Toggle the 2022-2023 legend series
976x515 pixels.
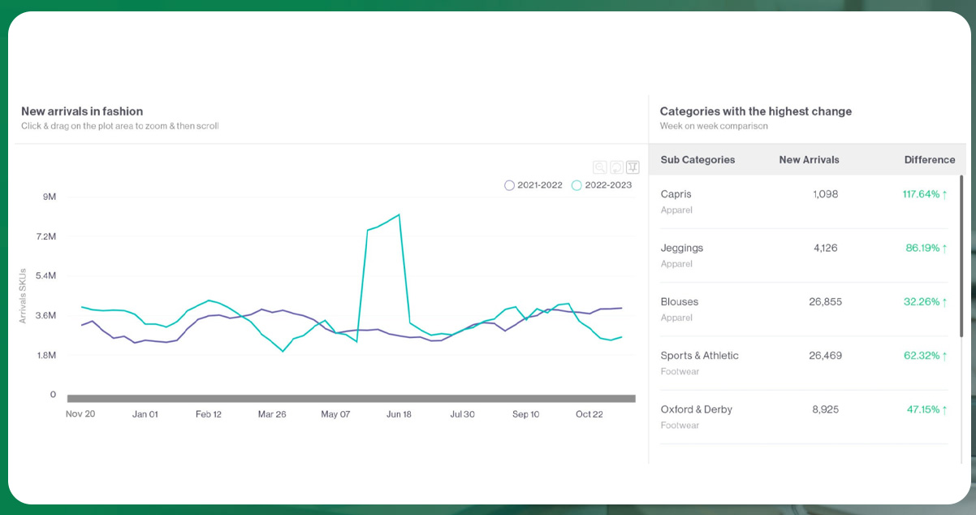pyautogui.click(x=602, y=185)
